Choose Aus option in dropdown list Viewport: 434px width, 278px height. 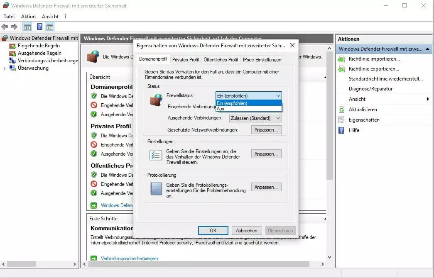[248, 109]
